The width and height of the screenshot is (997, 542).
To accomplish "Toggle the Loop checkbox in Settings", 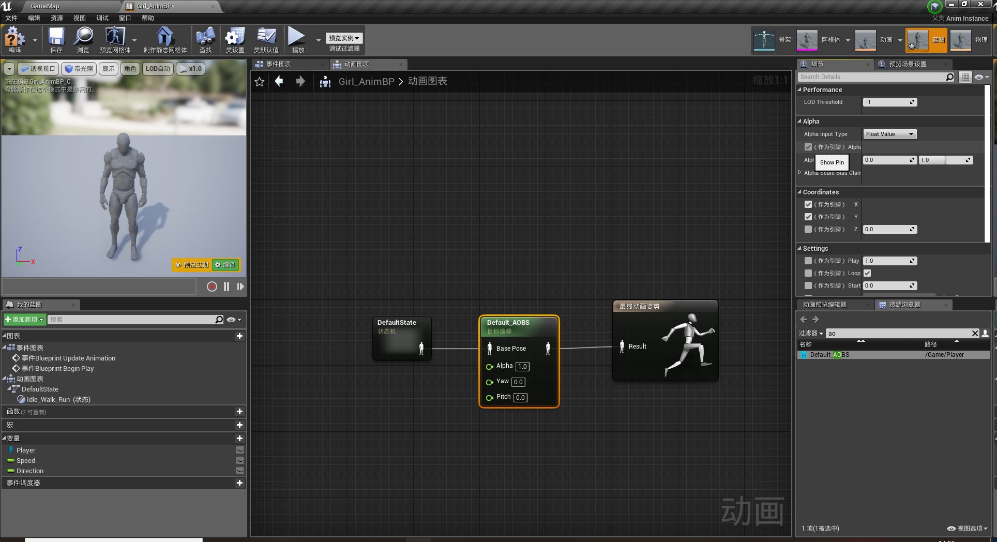I will (867, 273).
